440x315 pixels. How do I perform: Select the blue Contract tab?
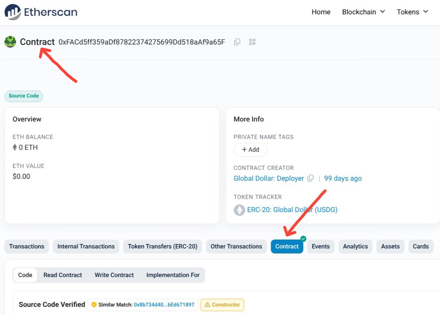point(287,247)
